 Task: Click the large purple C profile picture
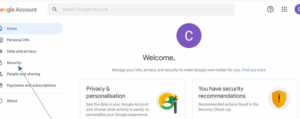point(189,36)
